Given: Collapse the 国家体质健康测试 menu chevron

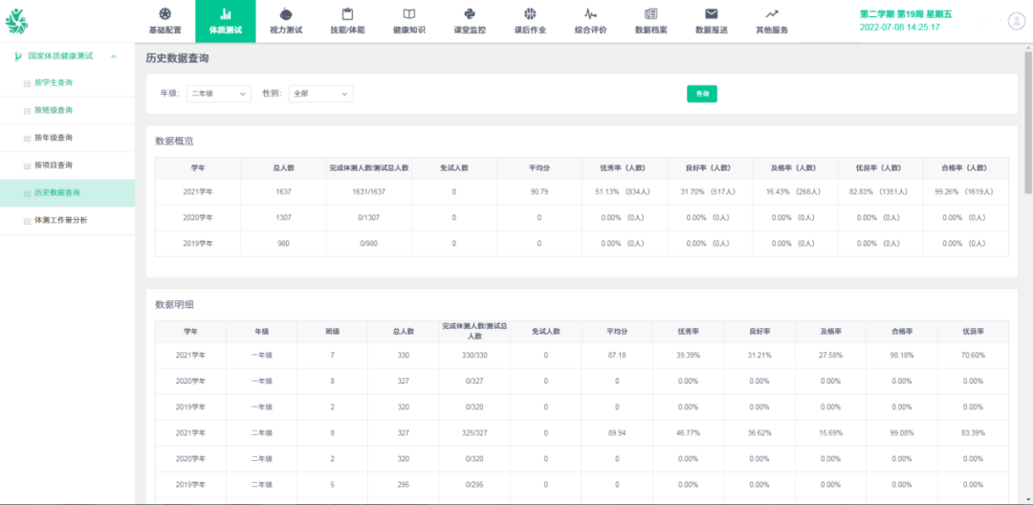Looking at the screenshot, I should click(114, 56).
